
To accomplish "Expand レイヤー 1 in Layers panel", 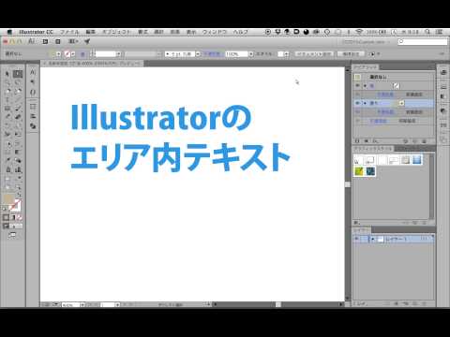I will (372, 239).
